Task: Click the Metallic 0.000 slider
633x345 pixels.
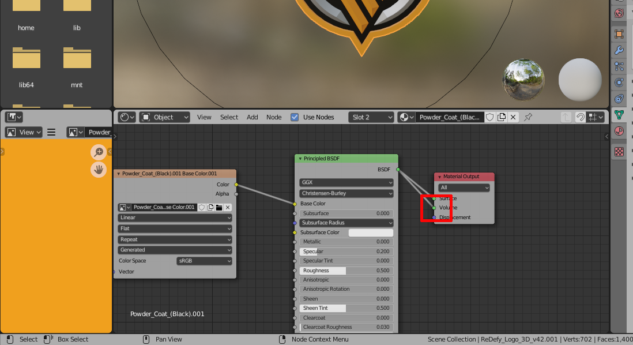Action: [346, 242]
